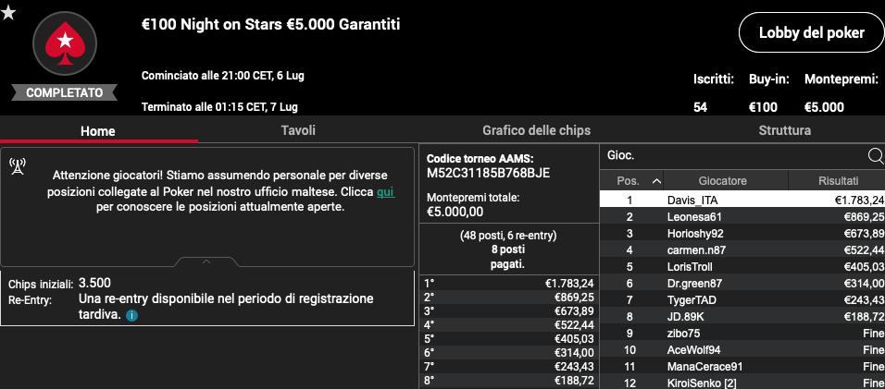Click the broadcast antenna announcement icon
Screen dimensions: 885x389
17,166
